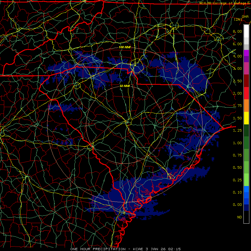Click the magenta 4.00 inch legend swatch
The image size is (251, 251).
click(x=246, y=53)
